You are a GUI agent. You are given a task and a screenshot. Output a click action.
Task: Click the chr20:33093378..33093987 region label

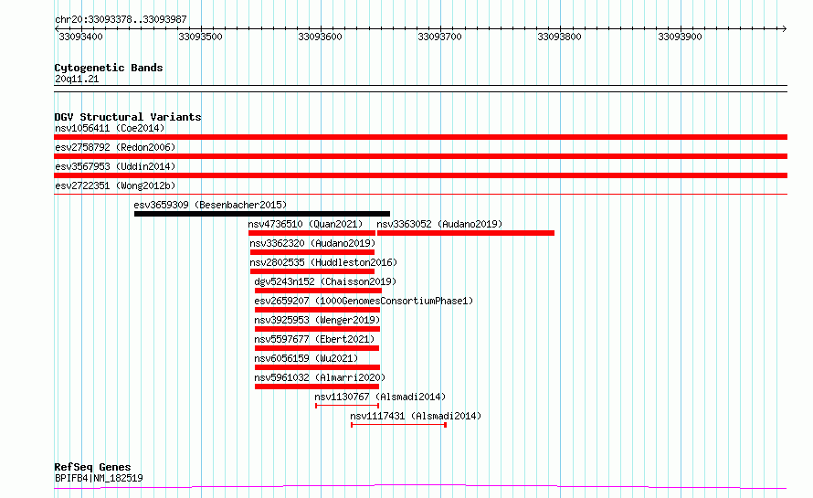(121, 19)
